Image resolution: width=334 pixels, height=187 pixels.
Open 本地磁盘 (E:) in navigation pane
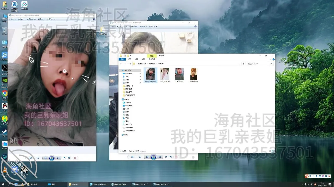click(130, 131)
